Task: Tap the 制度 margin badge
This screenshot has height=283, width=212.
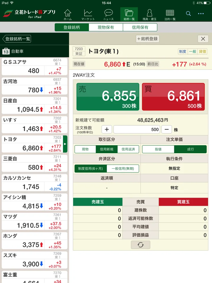Action: [183, 51]
